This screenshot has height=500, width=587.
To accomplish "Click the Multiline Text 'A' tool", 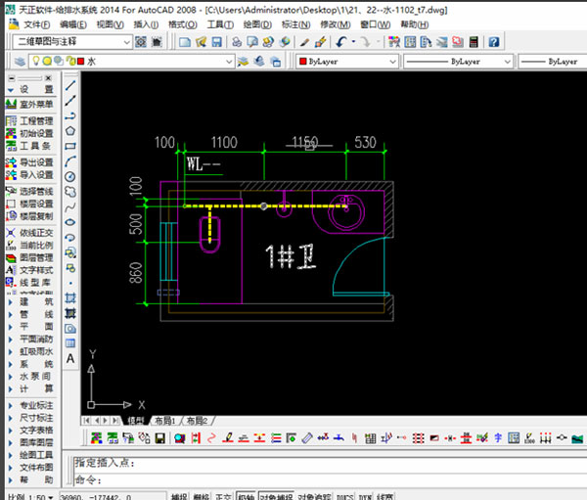I will 70,358.
